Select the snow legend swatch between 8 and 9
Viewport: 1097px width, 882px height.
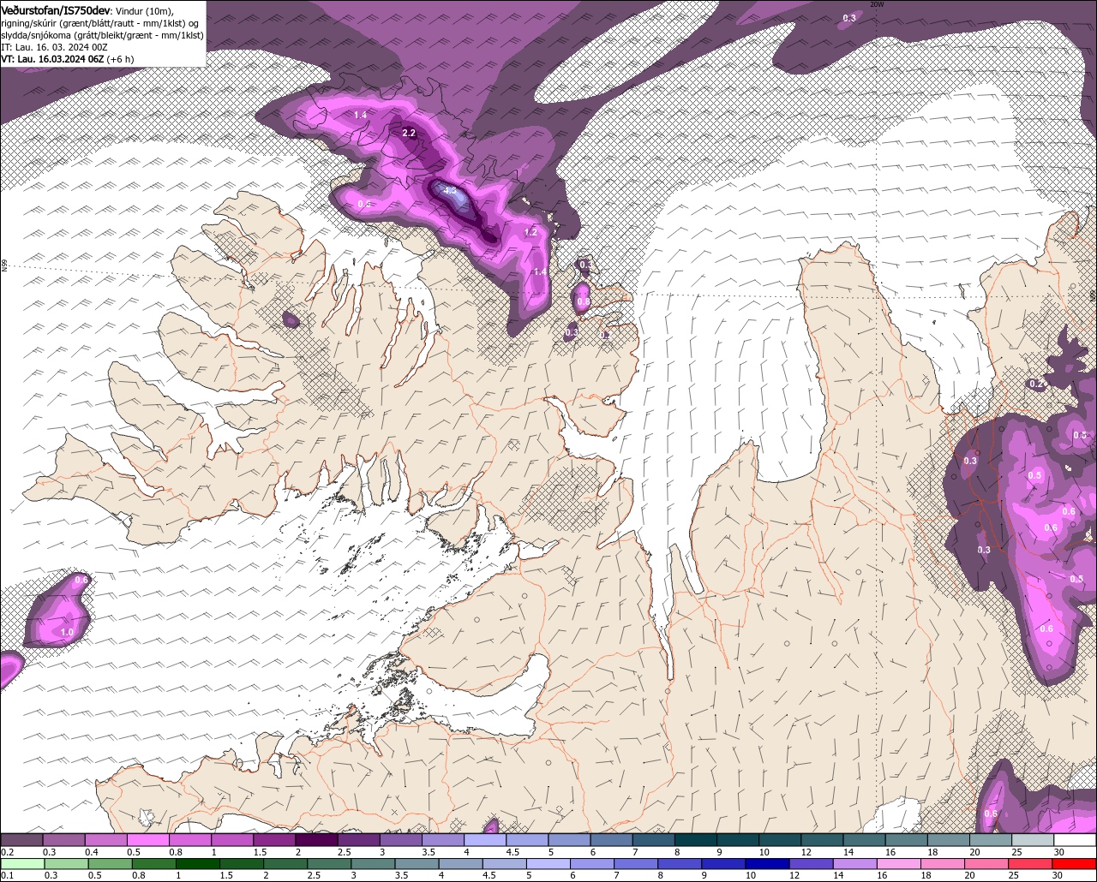(696, 840)
